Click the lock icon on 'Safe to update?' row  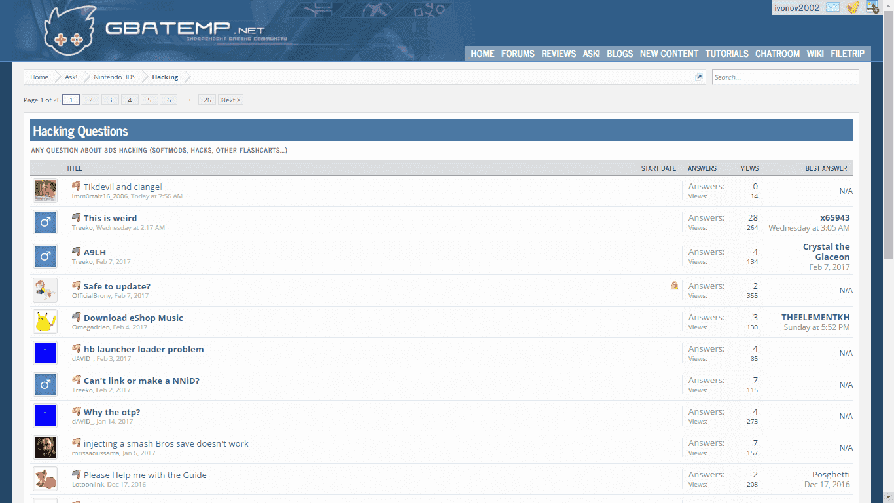point(674,286)
